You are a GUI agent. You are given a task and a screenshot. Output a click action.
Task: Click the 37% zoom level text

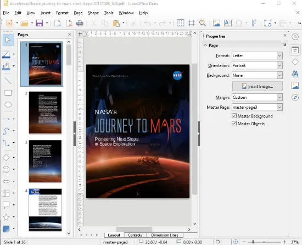295,242
